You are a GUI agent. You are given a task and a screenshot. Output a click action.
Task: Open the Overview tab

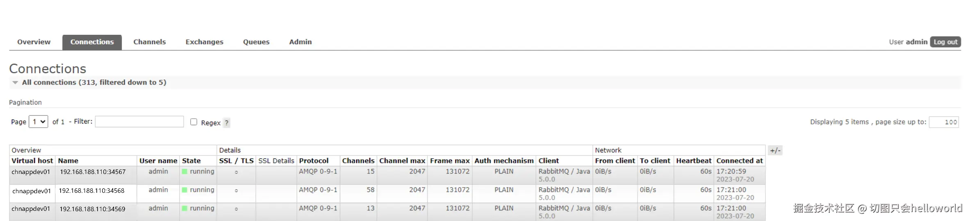tap(34, 42)
